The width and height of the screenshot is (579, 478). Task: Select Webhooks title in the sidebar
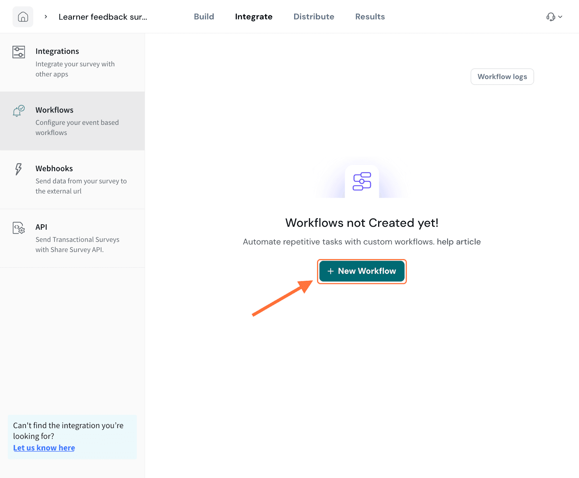coord(54,169)
